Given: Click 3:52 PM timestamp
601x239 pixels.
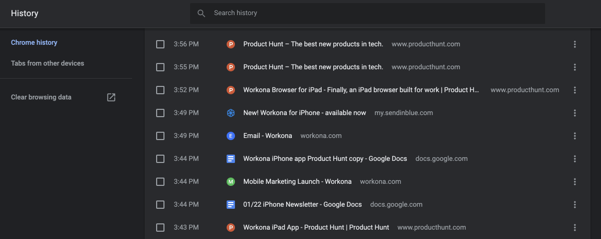Looking at the screenshot, I should tap(186, 90).
